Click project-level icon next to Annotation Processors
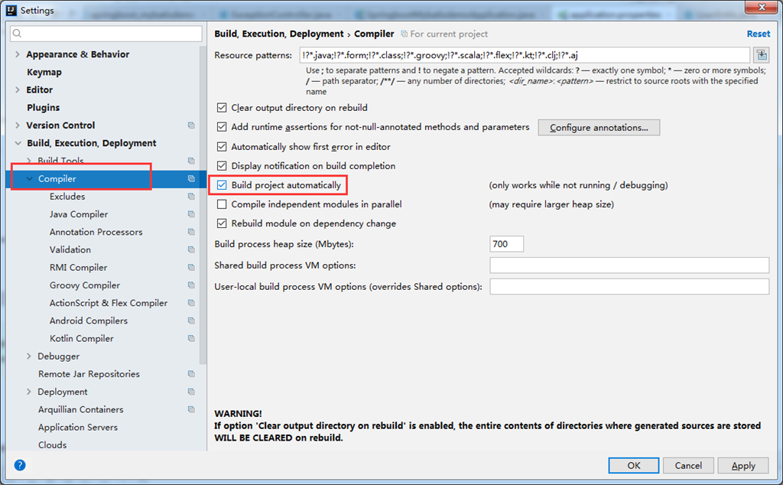The width and height of the screenshot is (783, 485). tap(191, 232)
